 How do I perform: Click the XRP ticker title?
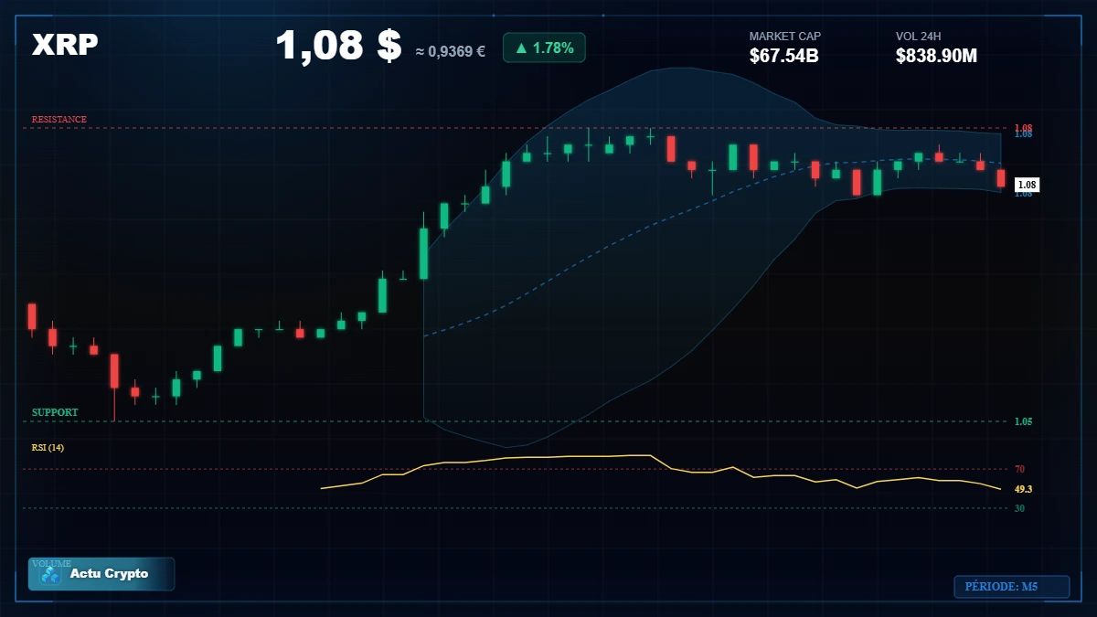[x=65, y=44]
